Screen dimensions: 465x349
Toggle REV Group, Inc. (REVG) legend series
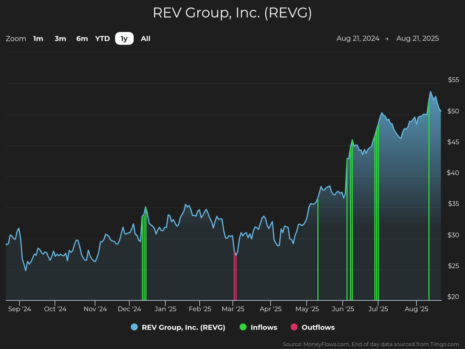178,327
